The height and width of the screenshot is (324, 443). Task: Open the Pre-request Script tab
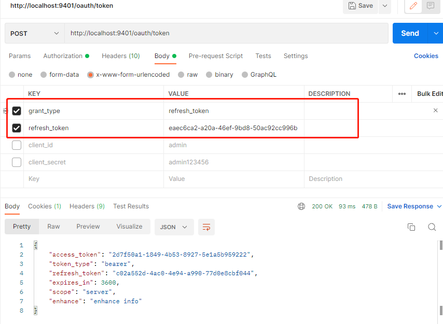click(216, 56)
